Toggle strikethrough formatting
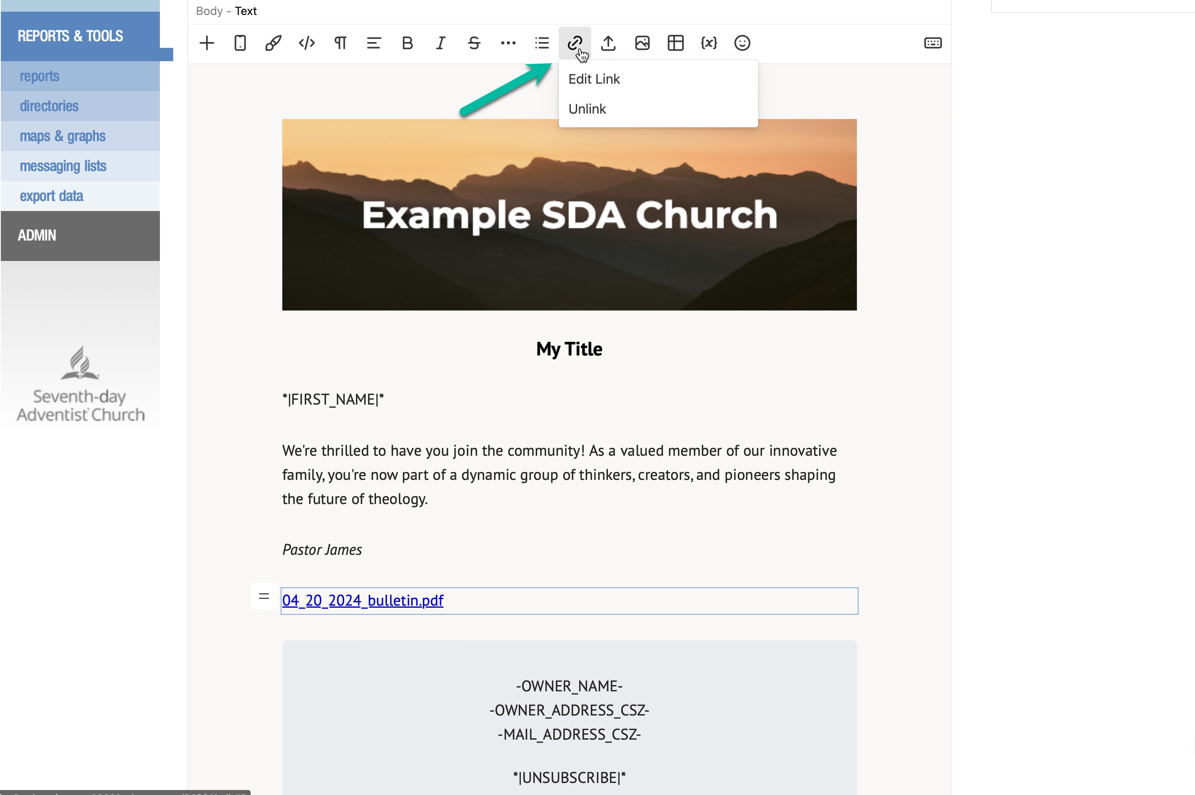The height and width of the screenshot is (795, 1195). [474, 43]
